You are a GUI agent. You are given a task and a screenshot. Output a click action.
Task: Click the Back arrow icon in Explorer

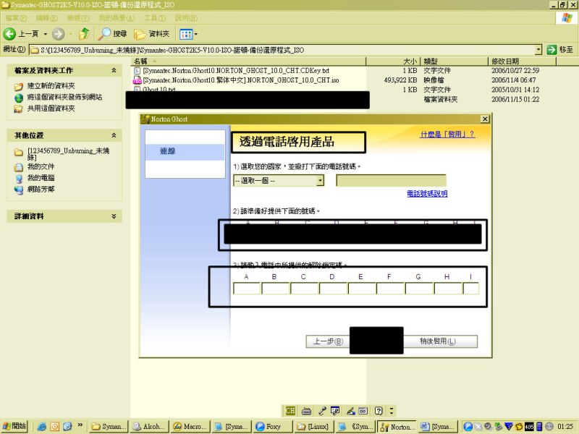9,34
